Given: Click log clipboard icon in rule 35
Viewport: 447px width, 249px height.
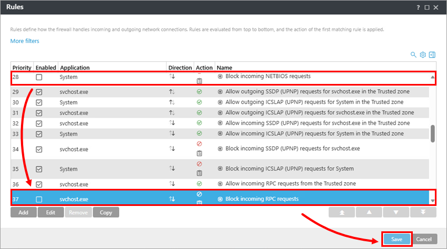Looking at the screenshot, I should [199, 173].
